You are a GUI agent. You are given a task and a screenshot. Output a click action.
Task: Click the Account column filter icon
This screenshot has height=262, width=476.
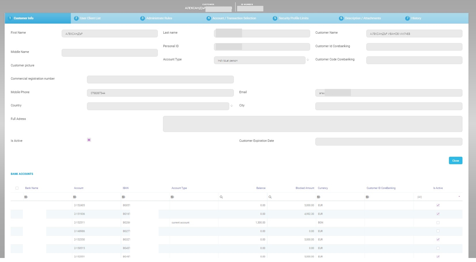pos(75,197)
